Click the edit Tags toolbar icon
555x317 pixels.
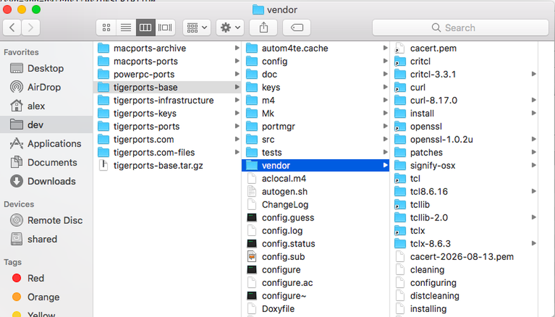point(297,28)
